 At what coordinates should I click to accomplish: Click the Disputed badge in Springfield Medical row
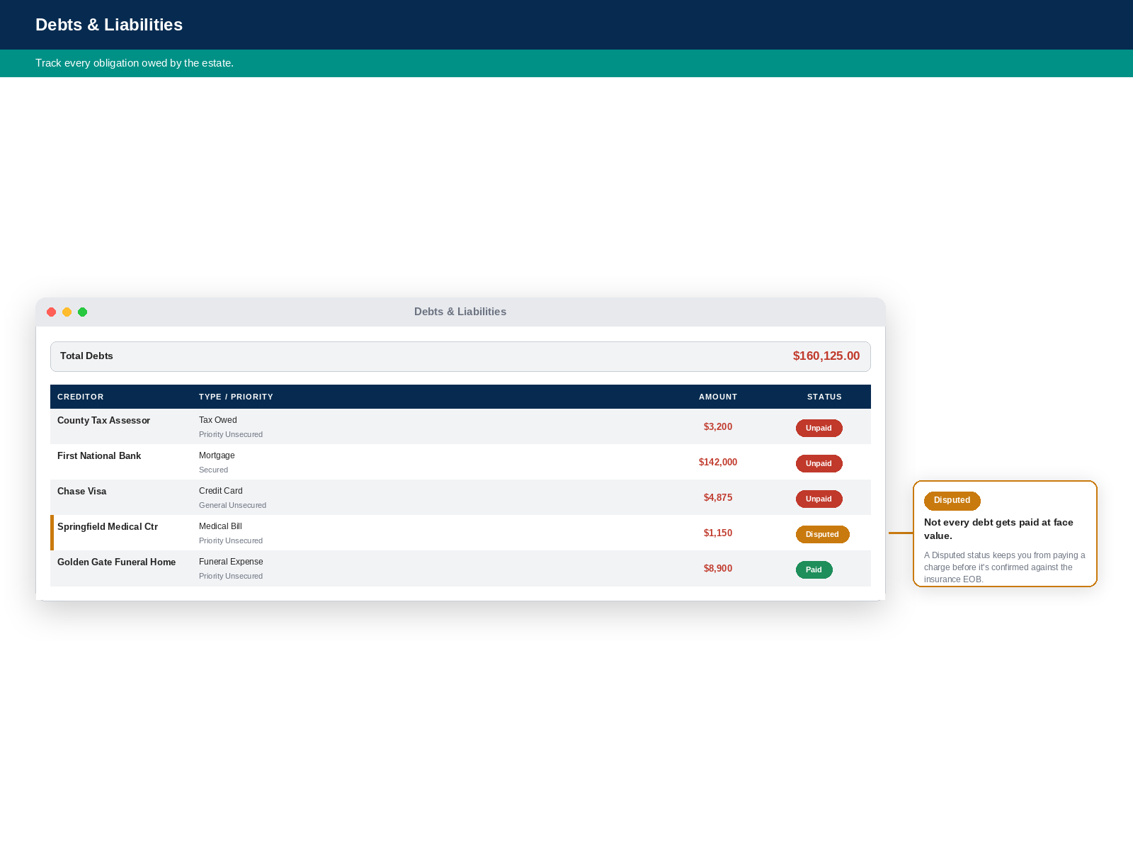click(x=822, y=534)
